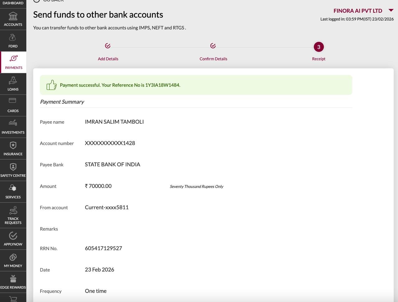Click the FDRD money bag icon
Image resolution: width=398 pixels, height=302 pixels.
tap(13, 38)
